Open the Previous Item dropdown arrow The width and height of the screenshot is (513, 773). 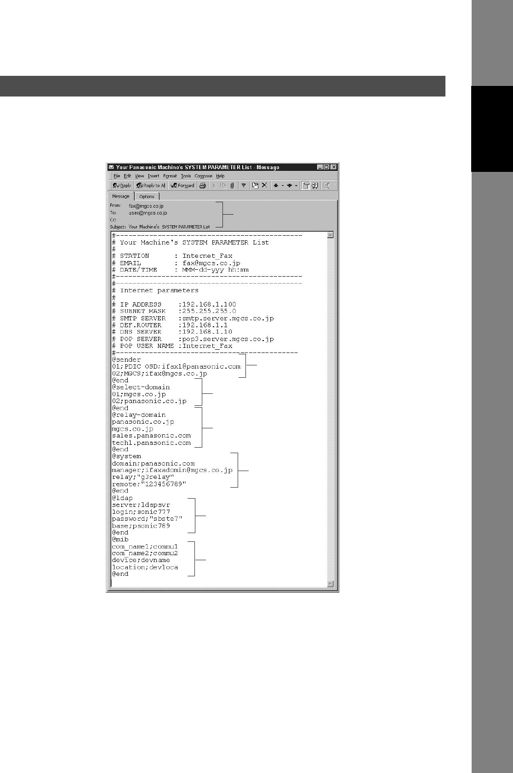point(282,186)
